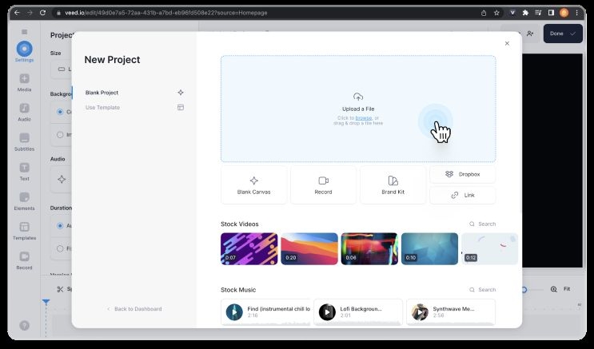Open the Done dropdown button
The width and height of the screenshot is (594, 349).
pos(563,34)
